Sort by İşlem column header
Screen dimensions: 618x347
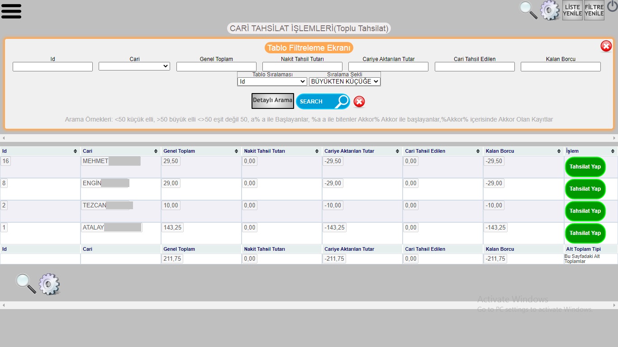(x=590, y=151)
